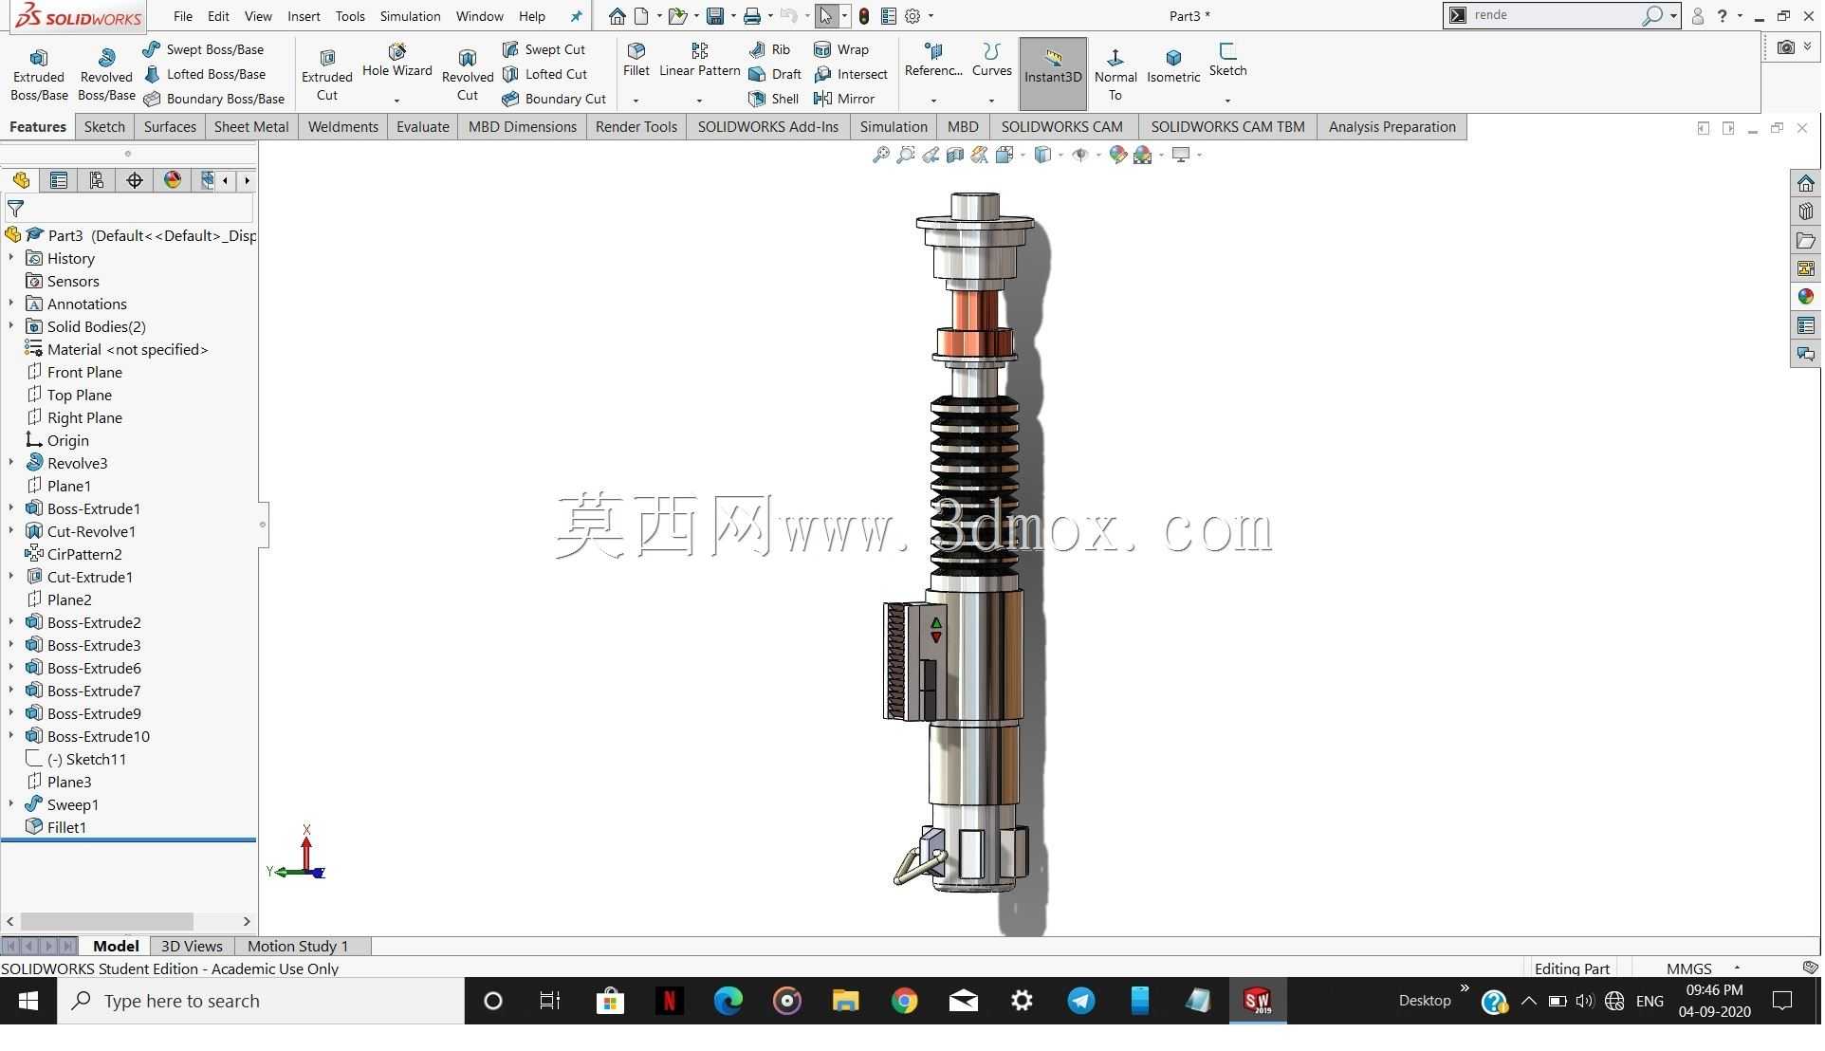Select the Front Plane item
1825x1051 pixels.
pyautogui.click(x=74, y=372)
